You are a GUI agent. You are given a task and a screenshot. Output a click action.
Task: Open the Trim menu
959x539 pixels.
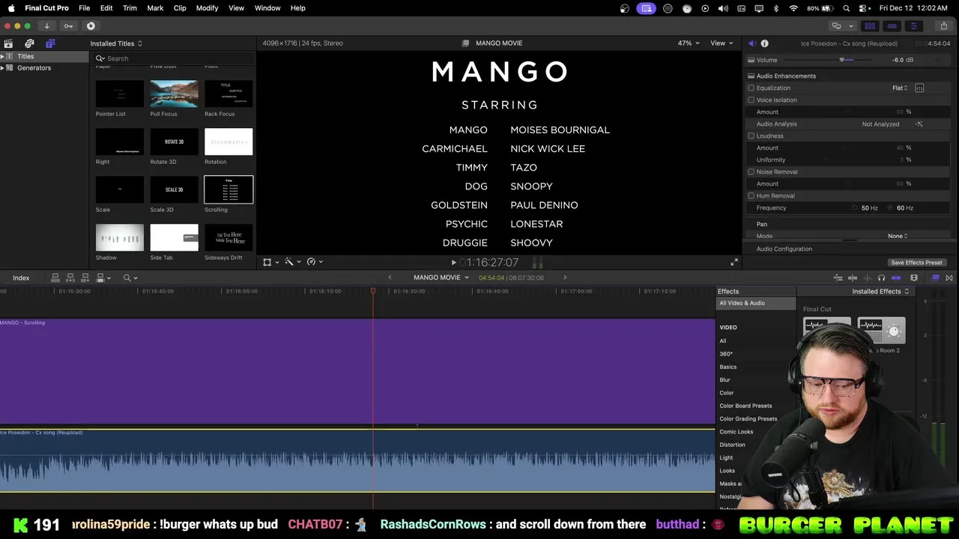130,8
